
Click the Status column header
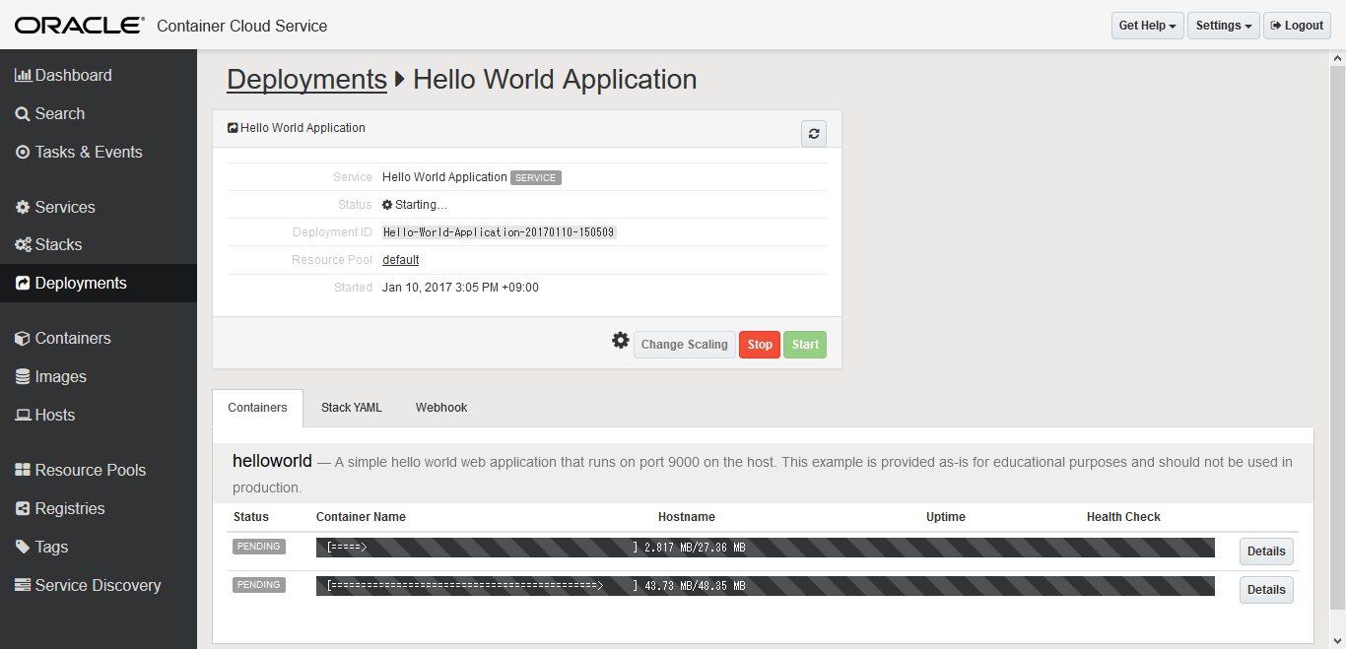point(251,517)
